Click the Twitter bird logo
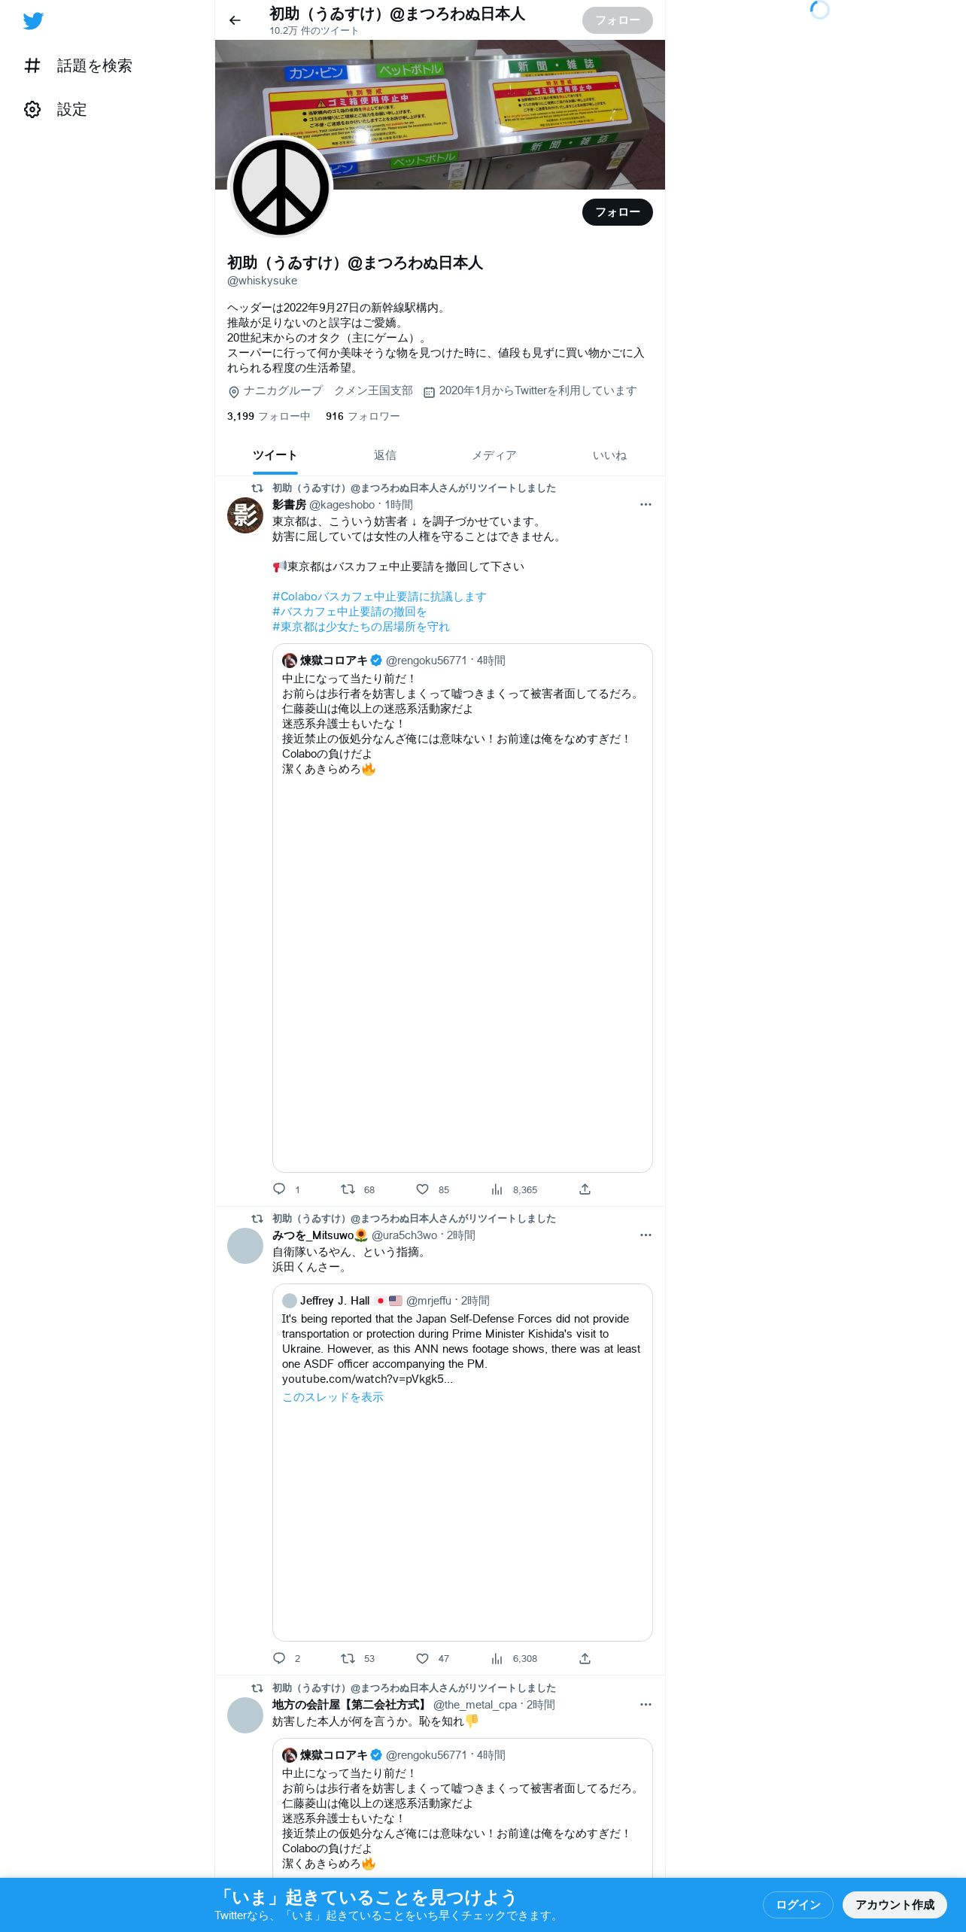This screenshot has width=966, height=1932. [33, 21]
